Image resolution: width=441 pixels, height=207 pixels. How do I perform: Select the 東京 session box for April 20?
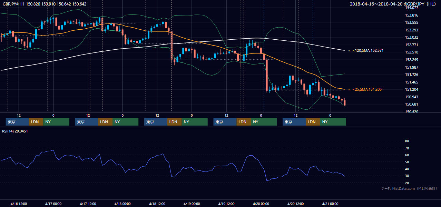[x=294, y=122]
